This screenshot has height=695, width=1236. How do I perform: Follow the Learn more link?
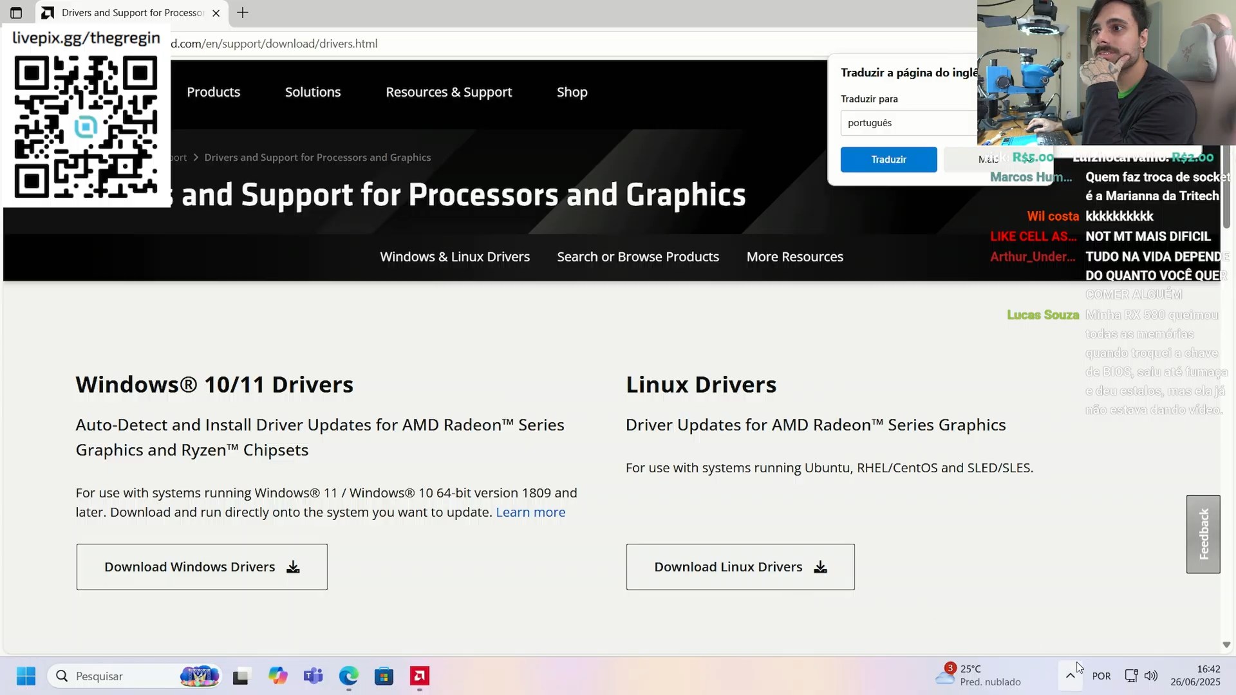[530, 512]
